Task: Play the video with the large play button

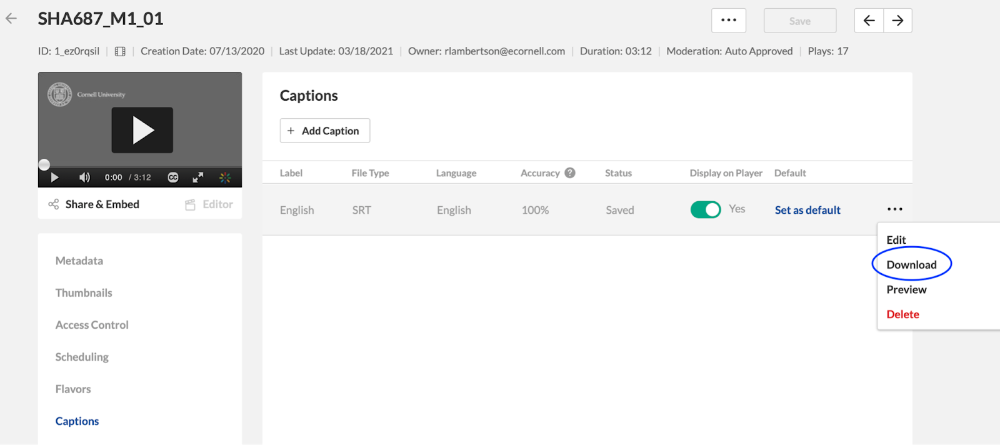Action: [x=142, y=130]
